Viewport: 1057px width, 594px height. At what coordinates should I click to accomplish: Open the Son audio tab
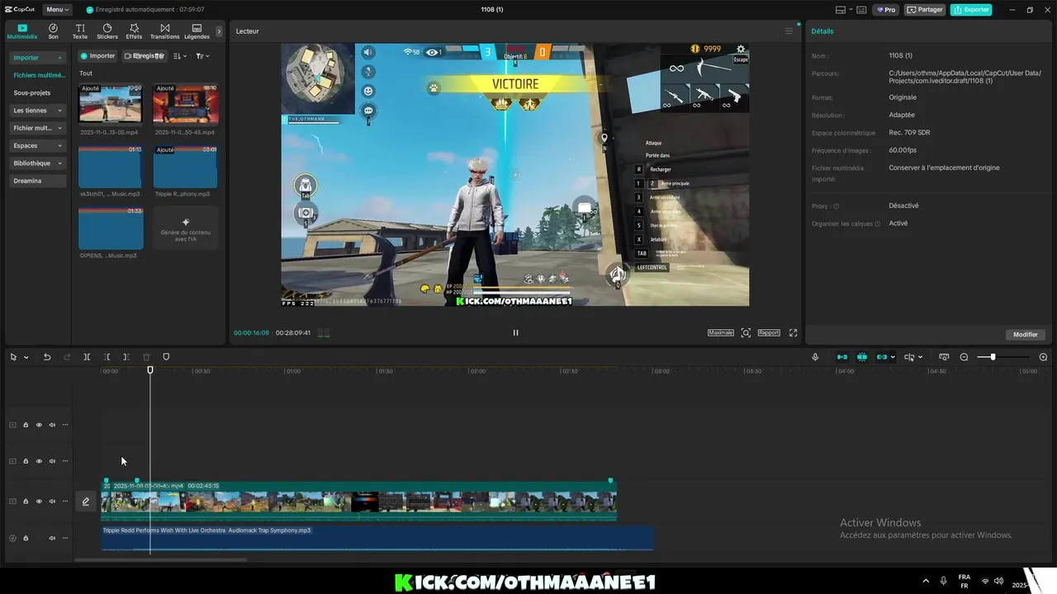53,31
